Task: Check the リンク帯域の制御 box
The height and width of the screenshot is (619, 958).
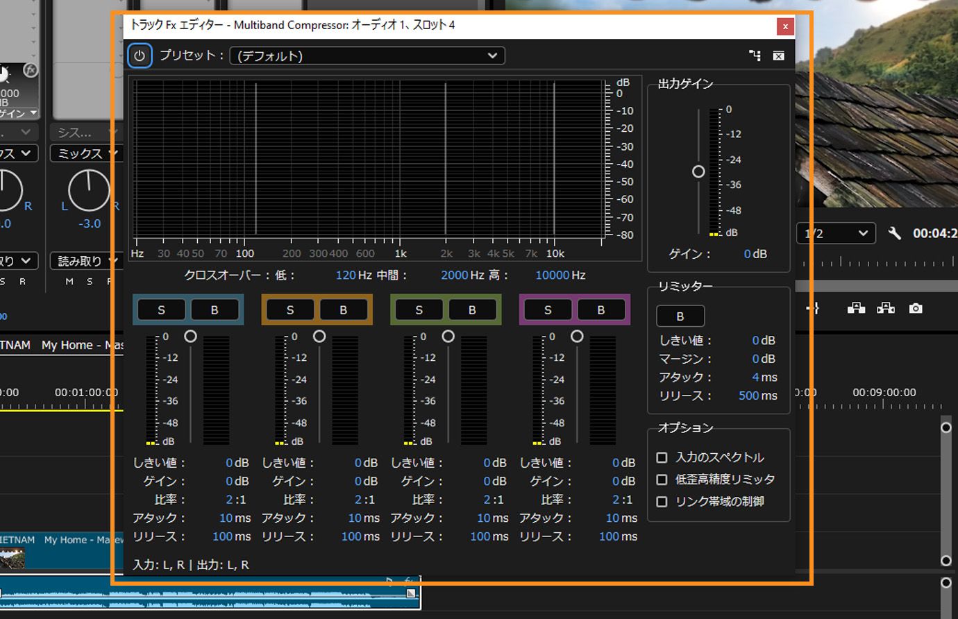Action: pos(661,501)
